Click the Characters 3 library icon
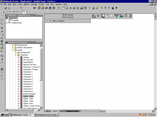 click(x=21, y=77)
